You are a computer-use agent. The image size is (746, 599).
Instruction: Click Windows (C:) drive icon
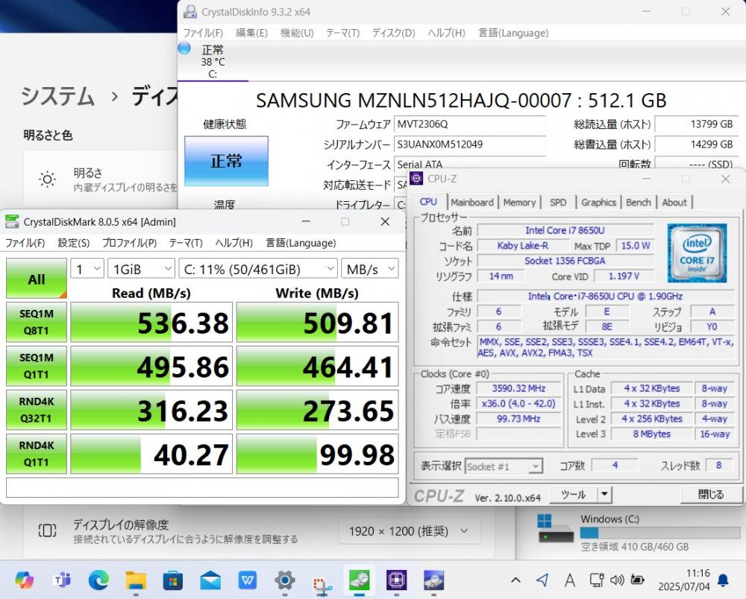555,528
